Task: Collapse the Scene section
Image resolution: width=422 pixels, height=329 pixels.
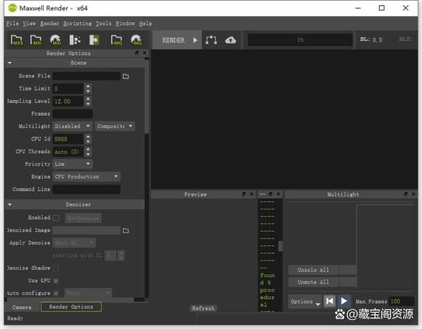Action: coord(10,63)
